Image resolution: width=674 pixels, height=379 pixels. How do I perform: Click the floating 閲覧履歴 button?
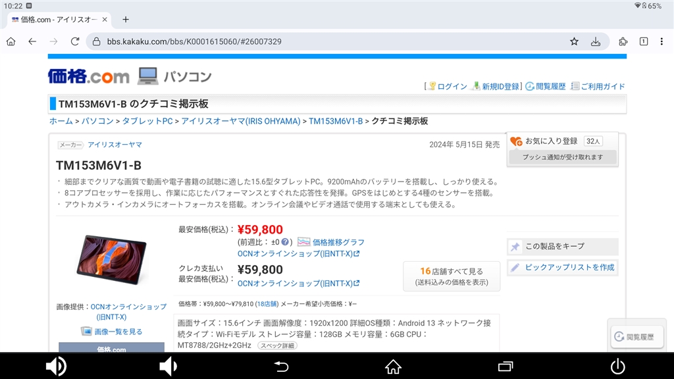tap(637, 337)
